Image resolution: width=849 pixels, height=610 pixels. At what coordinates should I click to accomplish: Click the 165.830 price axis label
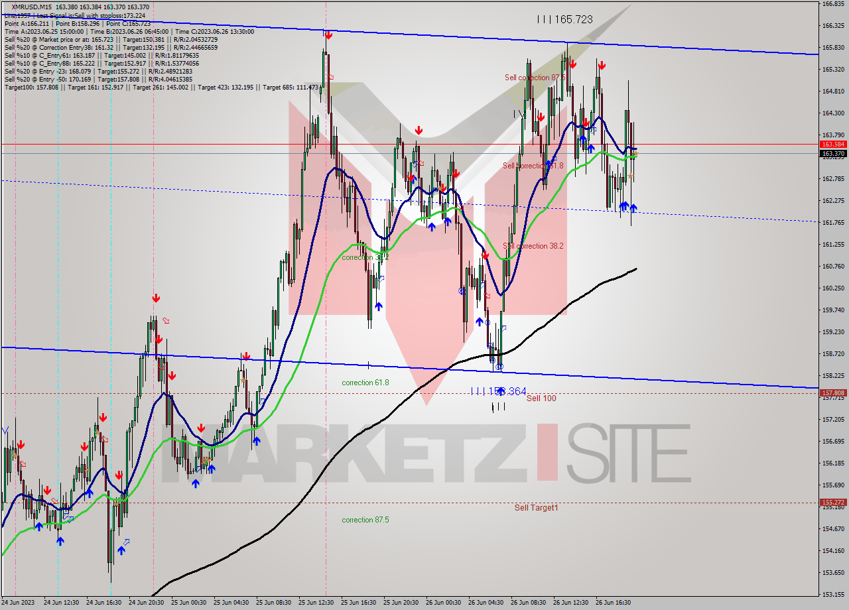(x=833, y=48)
